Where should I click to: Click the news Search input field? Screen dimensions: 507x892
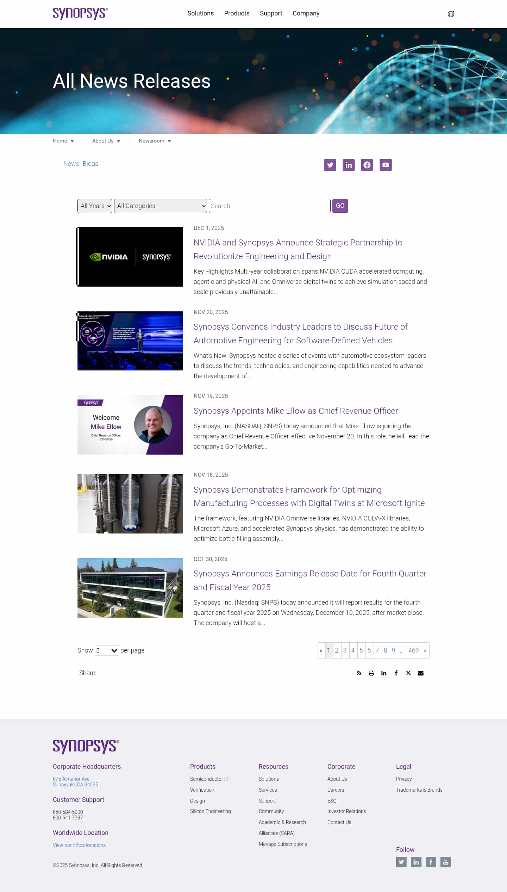(270, 206)
